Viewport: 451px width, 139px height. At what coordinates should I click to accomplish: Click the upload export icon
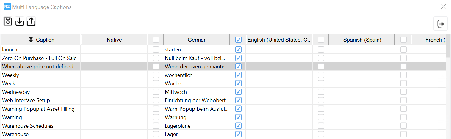tap(31, 21)
